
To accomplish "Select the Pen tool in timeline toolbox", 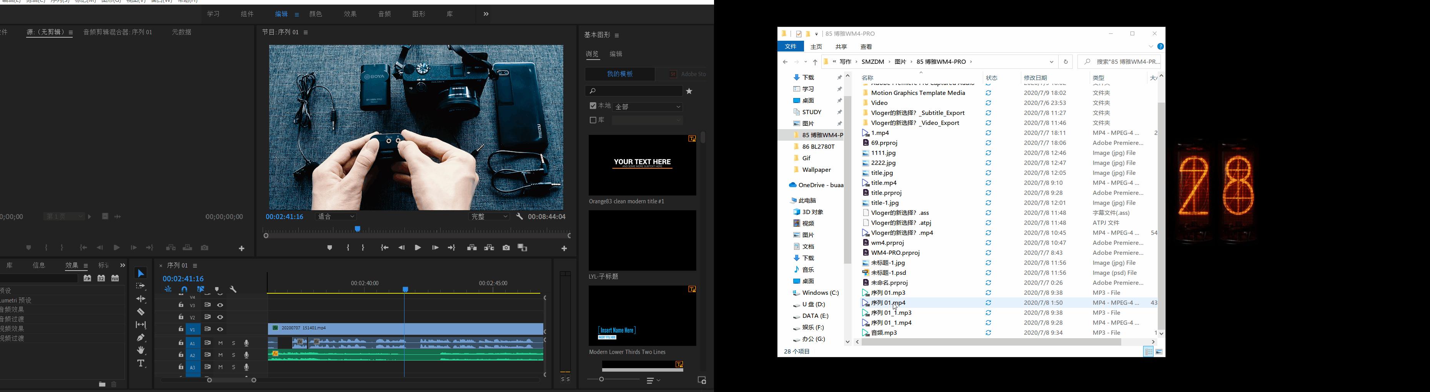I will [141, 337].
